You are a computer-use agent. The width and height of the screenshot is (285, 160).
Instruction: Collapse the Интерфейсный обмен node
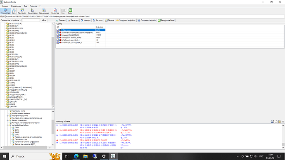click(x=7, y=125)
